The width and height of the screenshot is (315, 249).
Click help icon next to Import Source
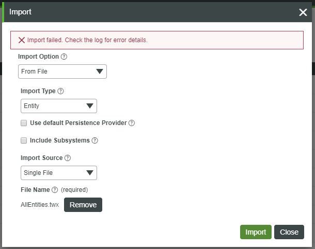click(x=68, y=158)
